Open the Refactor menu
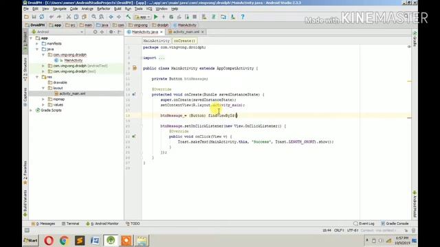 104,9
